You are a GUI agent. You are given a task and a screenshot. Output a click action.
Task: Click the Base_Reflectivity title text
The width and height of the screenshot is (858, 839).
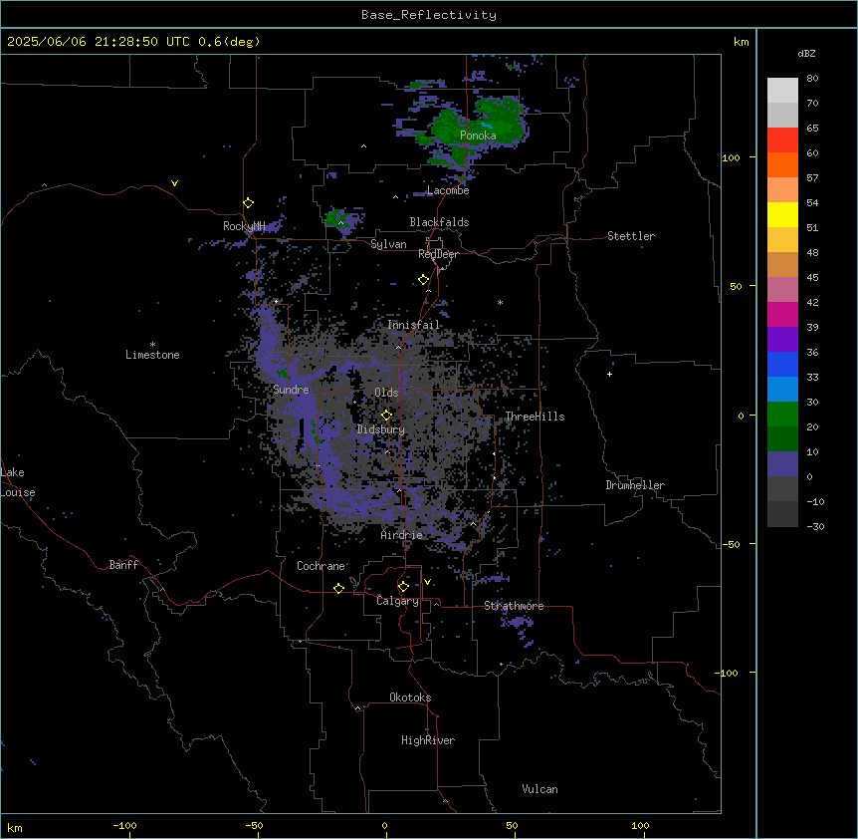pyautogui.click(x=429, y=15)
